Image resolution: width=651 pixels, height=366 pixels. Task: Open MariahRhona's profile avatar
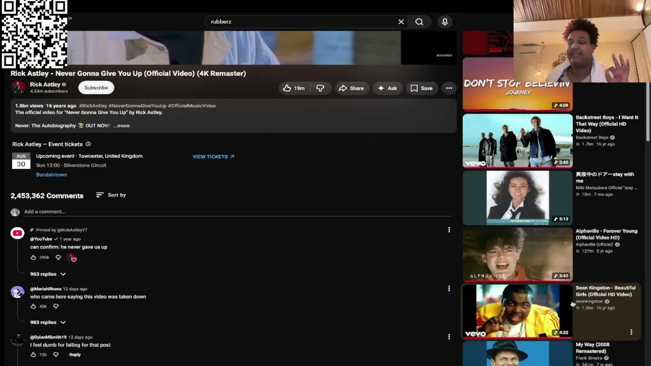pos(17,292)
